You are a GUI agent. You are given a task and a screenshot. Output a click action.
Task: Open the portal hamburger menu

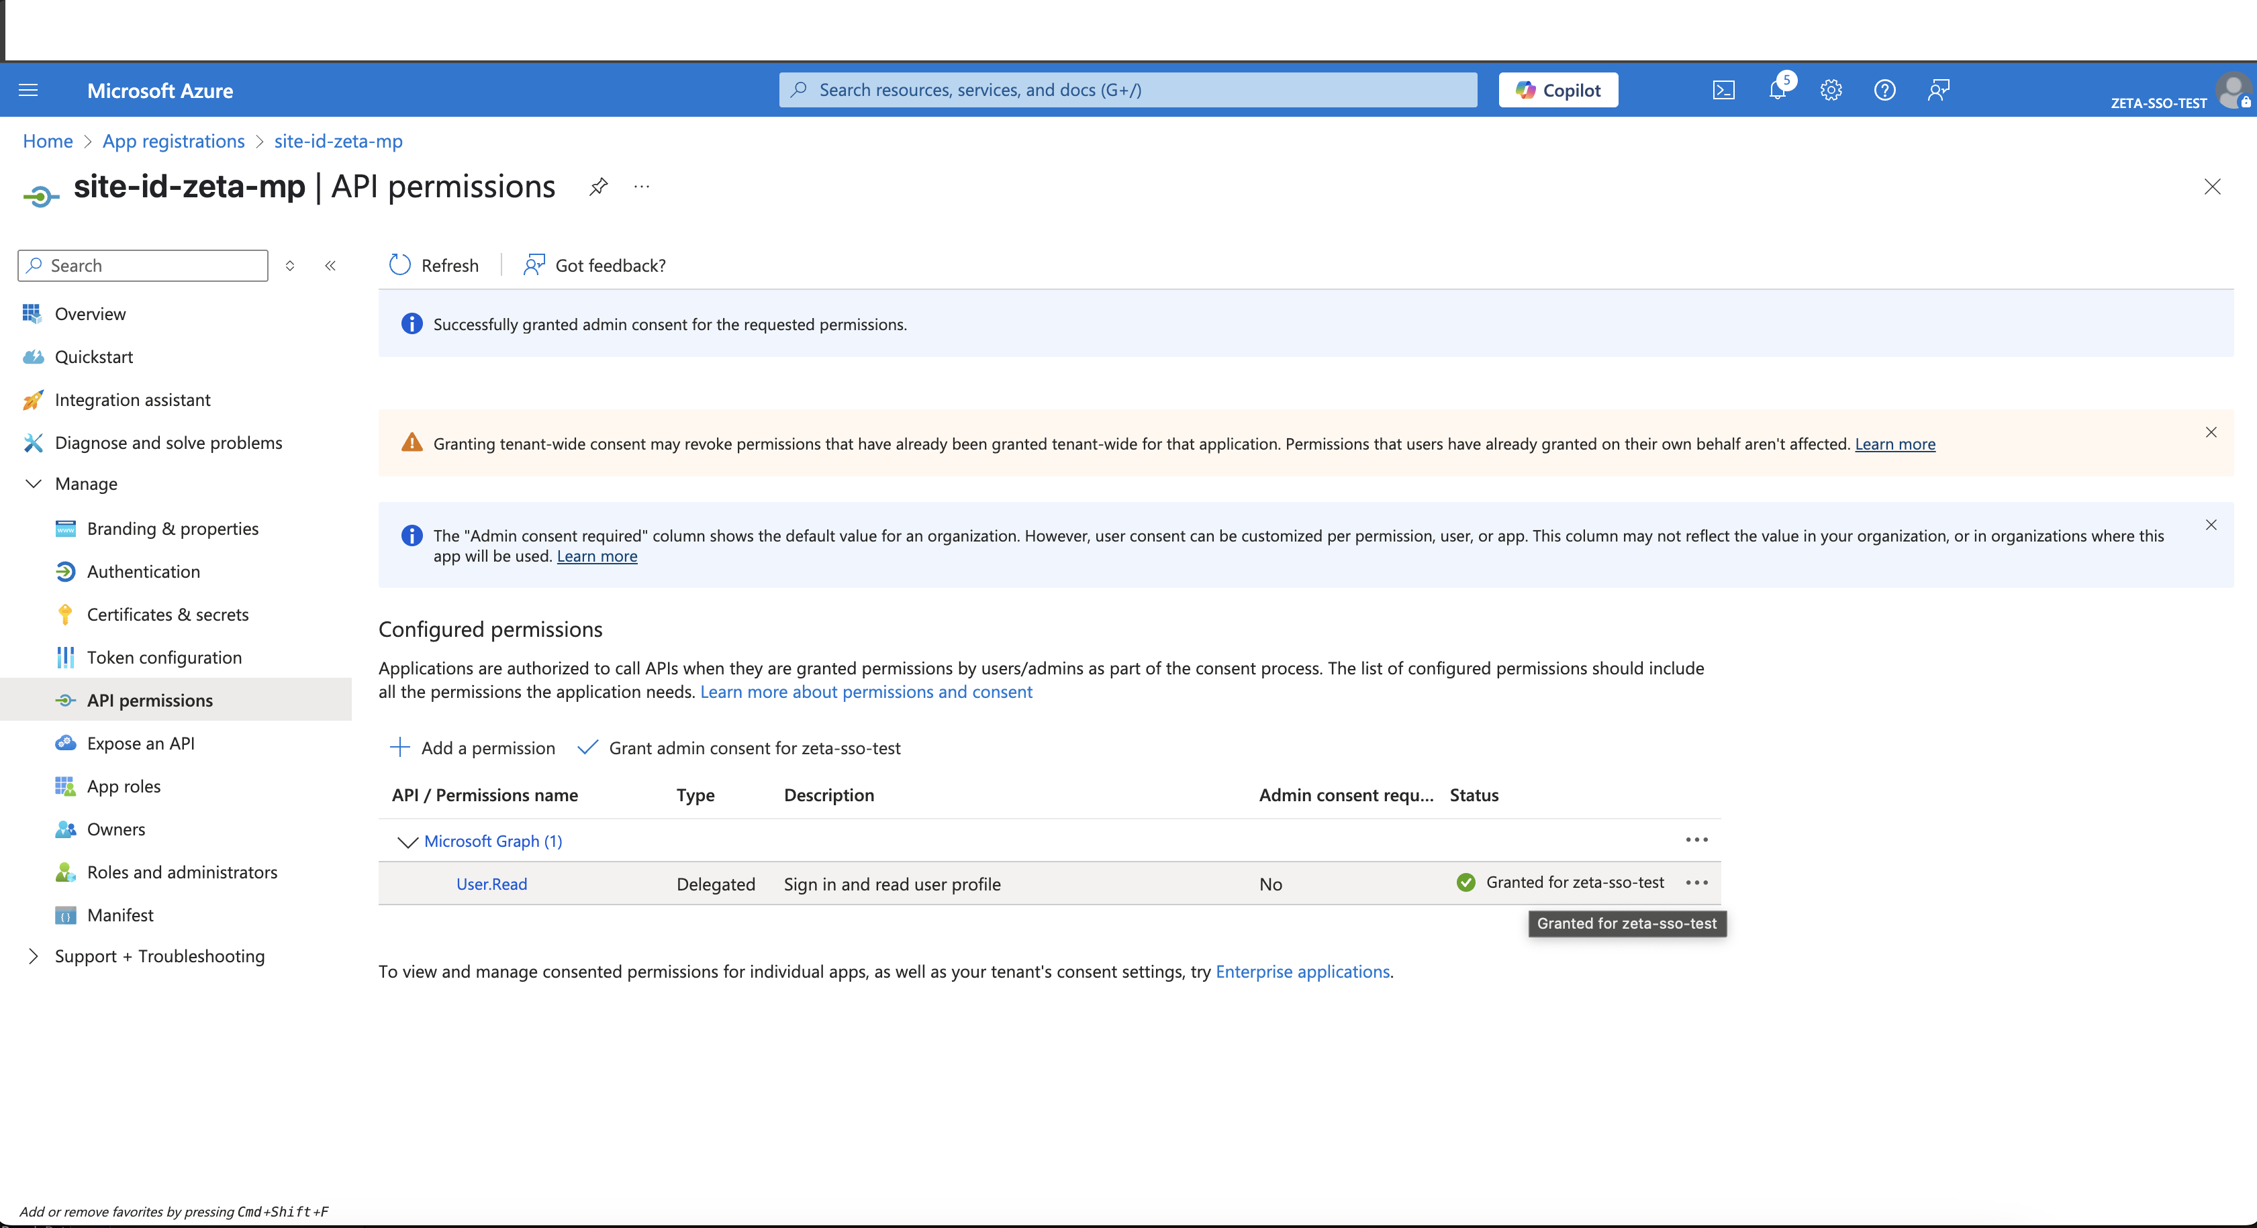click(x=27, y=89)
